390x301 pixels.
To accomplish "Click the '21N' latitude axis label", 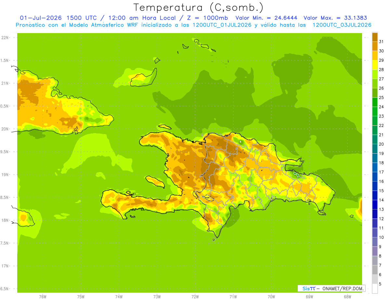I will coord(5,83).
